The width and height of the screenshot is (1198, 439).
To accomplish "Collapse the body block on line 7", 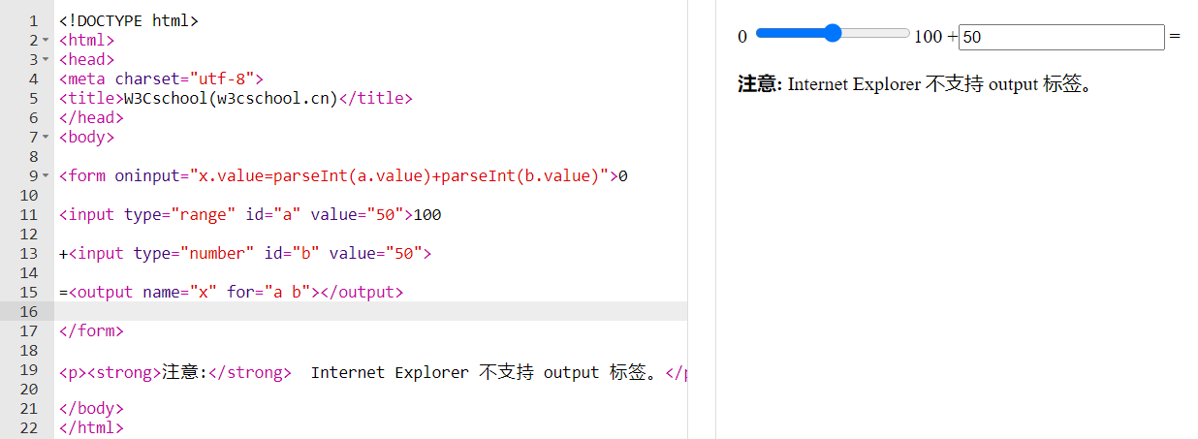I will [x=47, y=138].
